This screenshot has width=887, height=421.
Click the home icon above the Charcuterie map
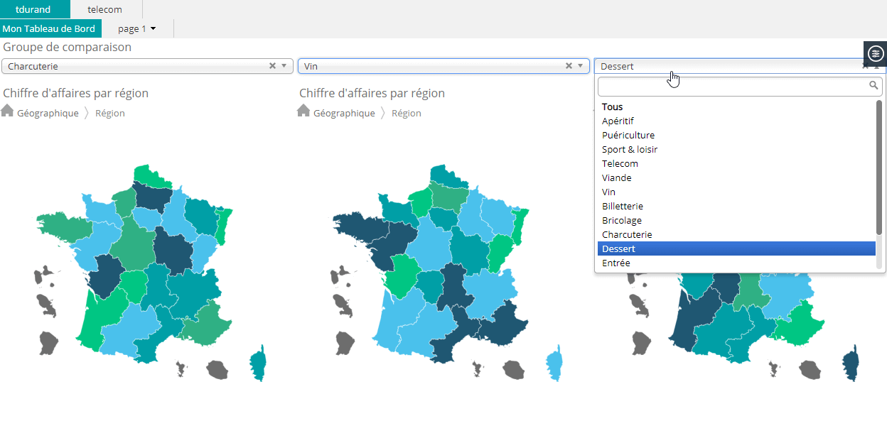(7, 110)
